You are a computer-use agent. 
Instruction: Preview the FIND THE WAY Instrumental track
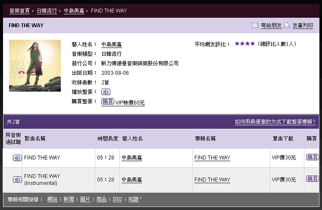[x=17, y=179]
